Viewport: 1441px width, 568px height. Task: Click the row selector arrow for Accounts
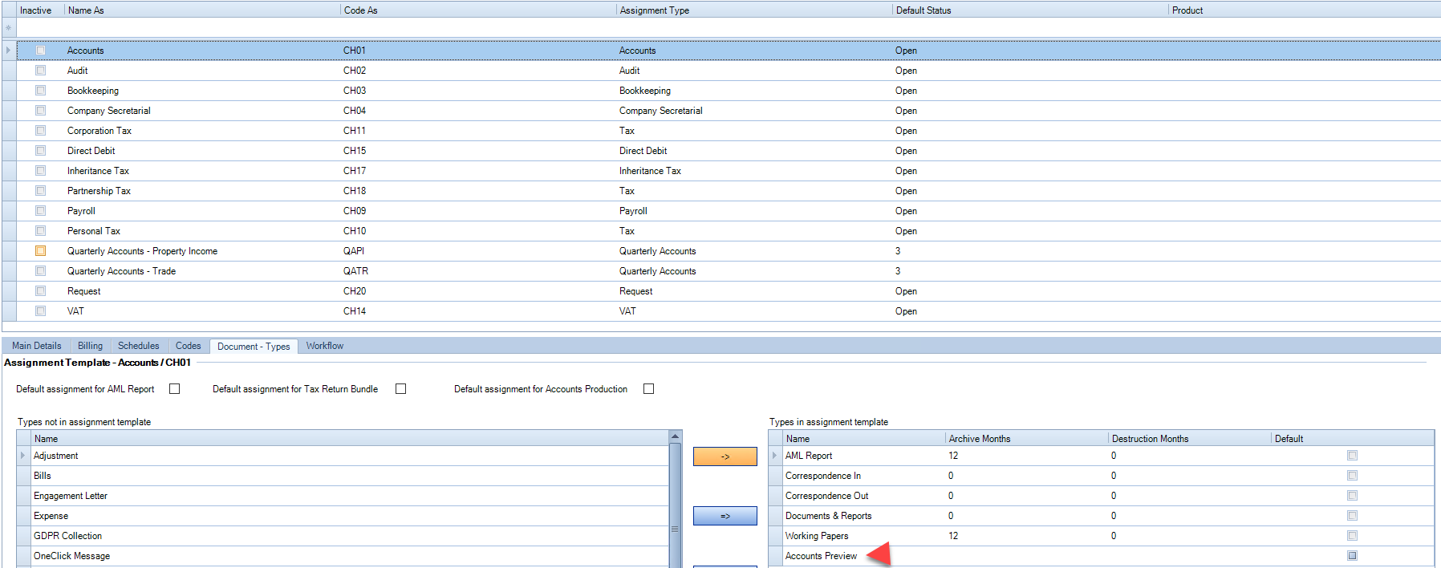(x=9, y=51)
